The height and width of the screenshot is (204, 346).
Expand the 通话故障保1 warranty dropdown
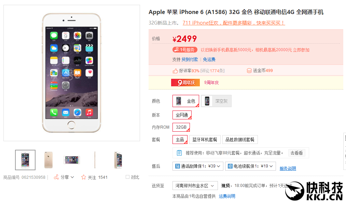(198, 166)
